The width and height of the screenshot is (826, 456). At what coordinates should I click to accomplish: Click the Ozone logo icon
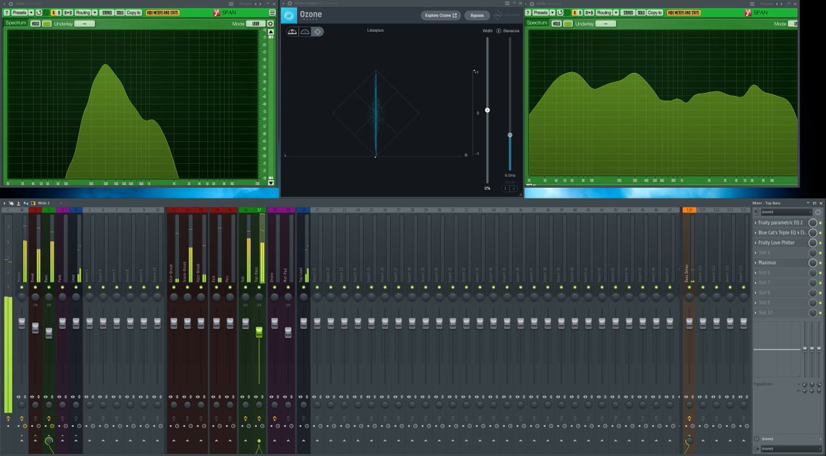tap(289, 16)
